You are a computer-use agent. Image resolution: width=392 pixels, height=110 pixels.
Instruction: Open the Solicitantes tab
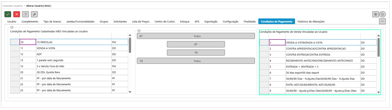click(120, 21)
